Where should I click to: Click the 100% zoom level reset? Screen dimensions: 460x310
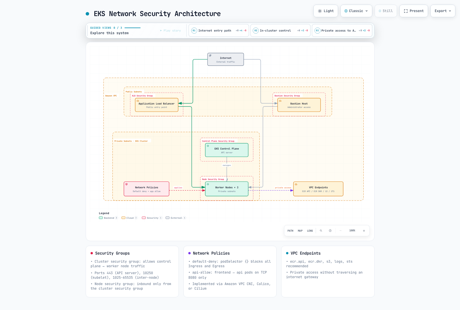pyautogui.click(x=352, y=230)
